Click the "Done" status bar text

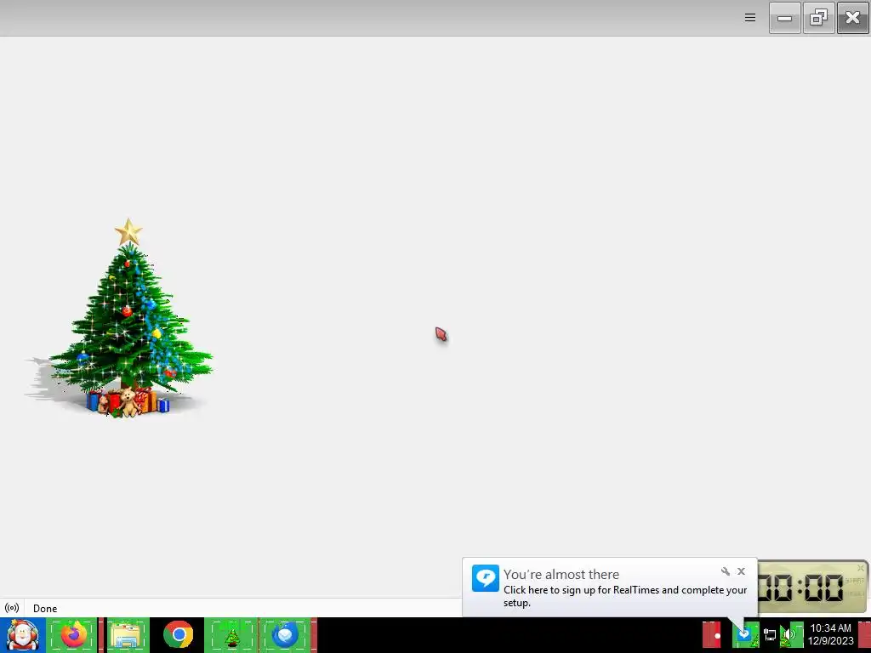tap(45, 609)
